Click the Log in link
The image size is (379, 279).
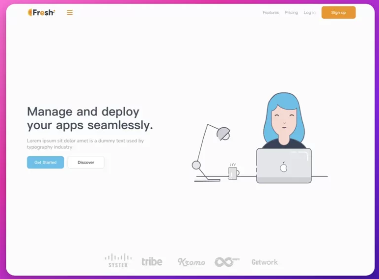(310, 13)
